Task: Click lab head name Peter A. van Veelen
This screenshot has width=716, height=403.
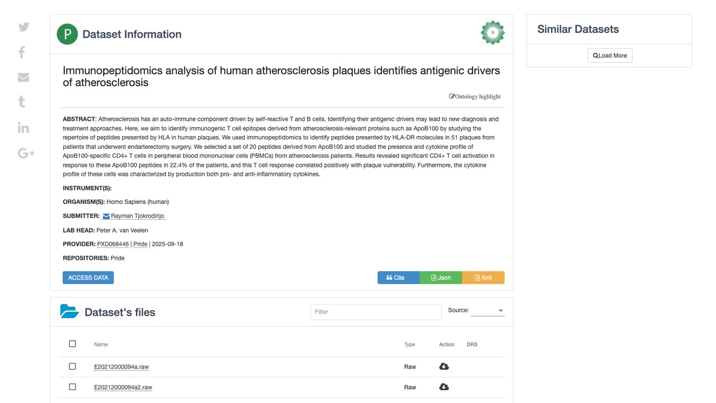Action: tap(122, 230)
